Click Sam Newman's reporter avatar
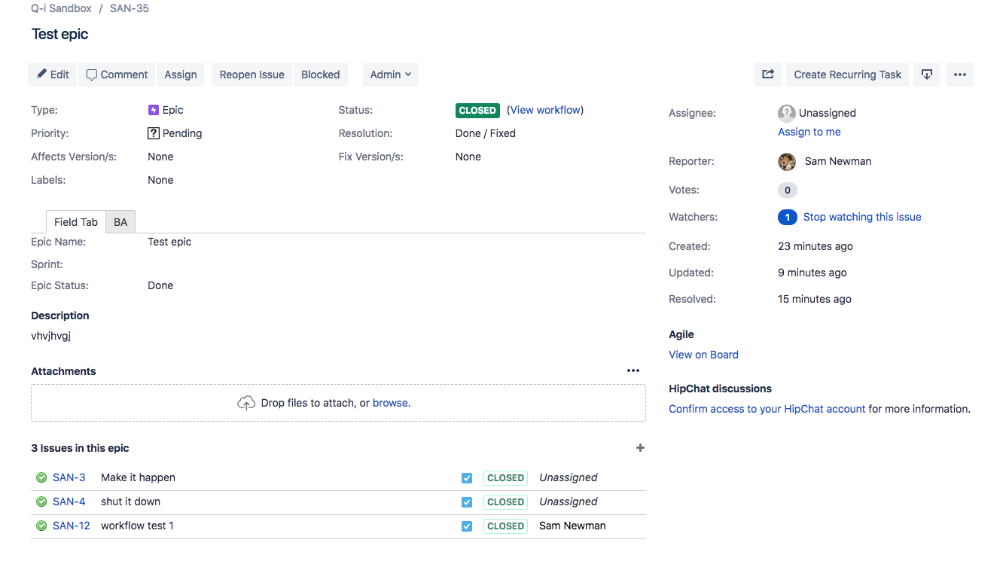This screenshot has height=564, width=1003. 787,161
